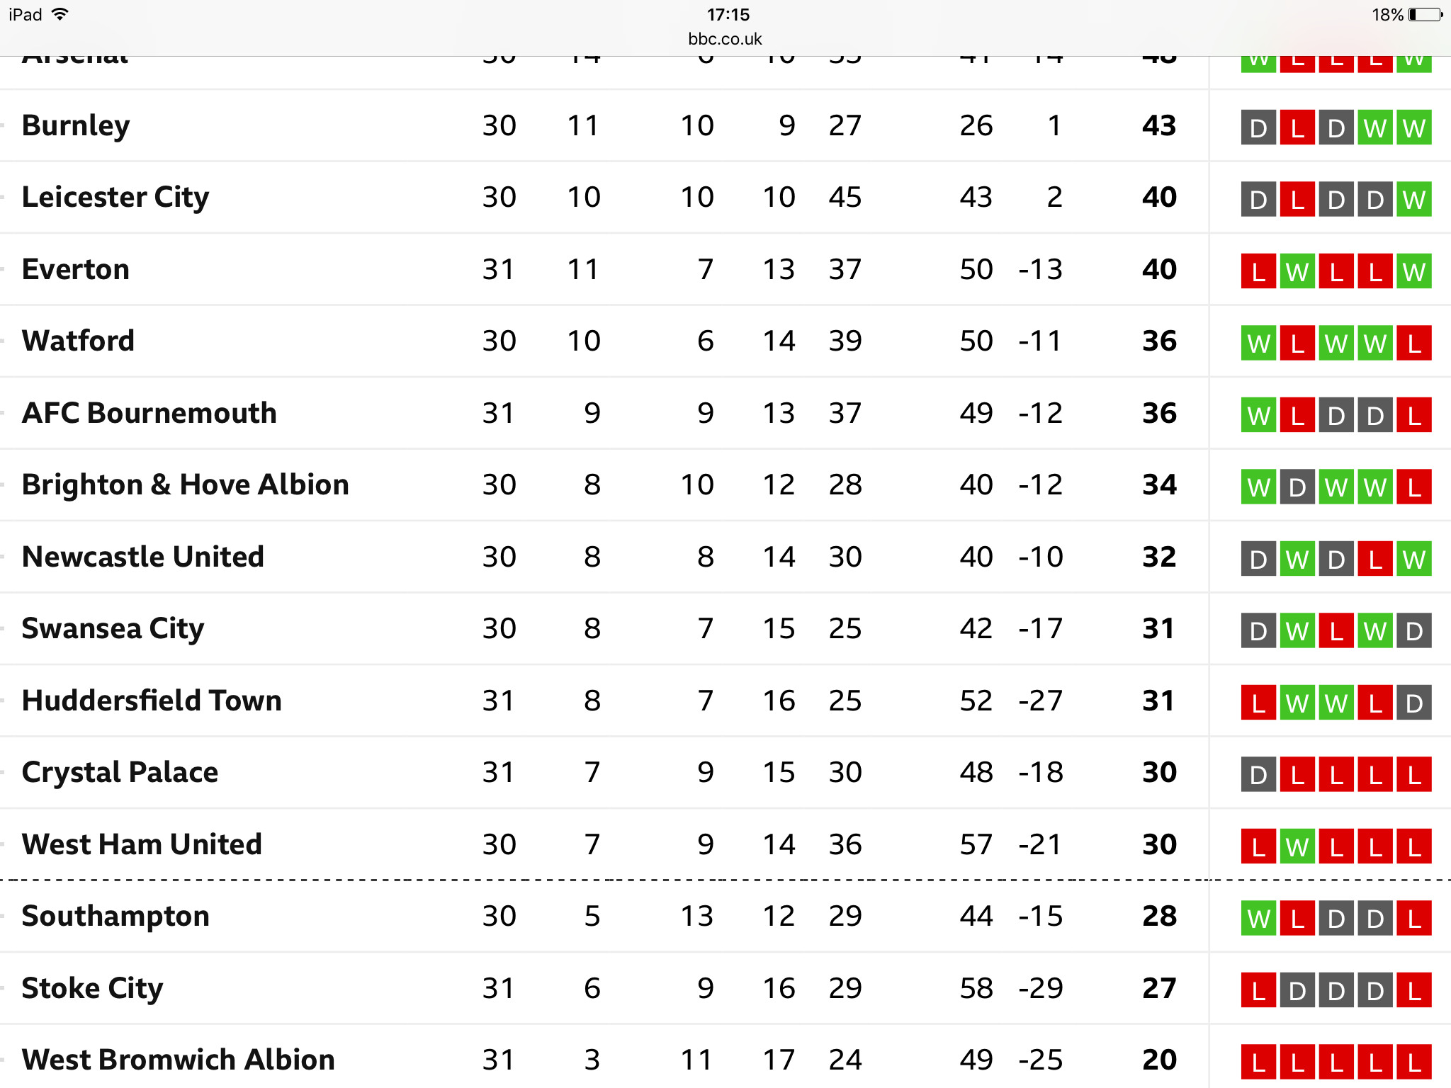Viewport: 1451px width, 1088px height.
Task: Open the Watford team page
Action: [78, 341]
